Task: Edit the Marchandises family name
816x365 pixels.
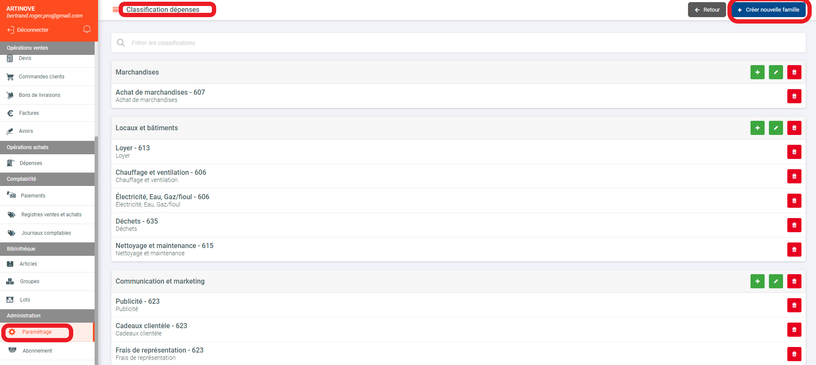Action: point(776,72)
